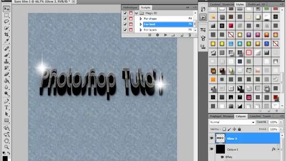Toggle dialog box icon for For shape
Screen dimensions: 286x161
[x=131, y=19]
